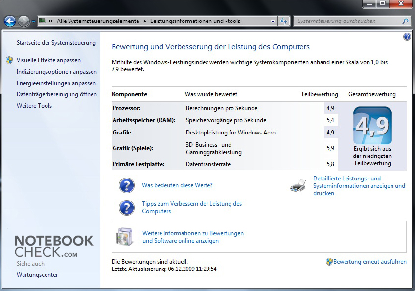Select Leistungsinformationen und -tools breadcrumb

click(195, 21)
